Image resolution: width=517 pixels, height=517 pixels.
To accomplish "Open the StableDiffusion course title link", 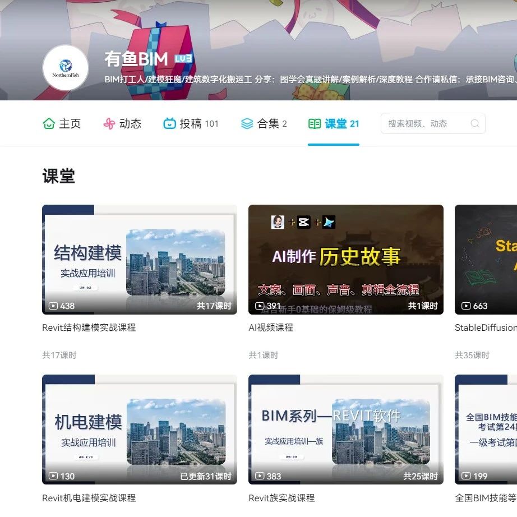I will click(x=486, y=327).
